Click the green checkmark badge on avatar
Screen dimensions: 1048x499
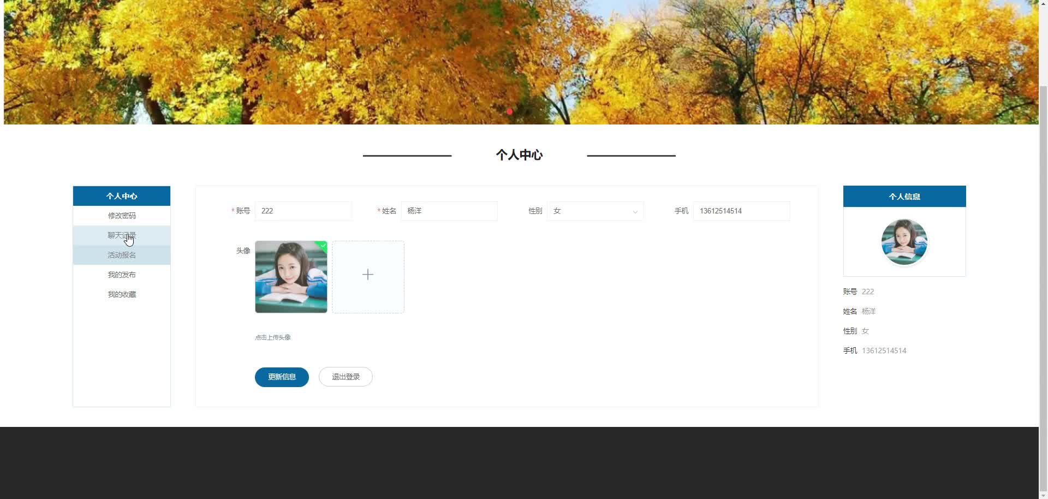[x=323, y=246]
